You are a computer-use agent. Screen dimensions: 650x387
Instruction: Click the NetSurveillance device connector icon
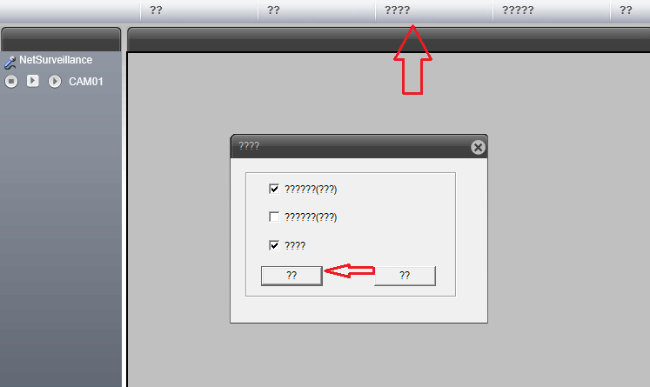tap(10, 62)
